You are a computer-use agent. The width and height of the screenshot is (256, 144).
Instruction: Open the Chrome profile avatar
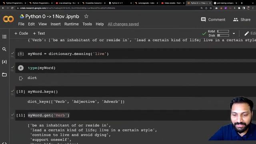(248, 8)
